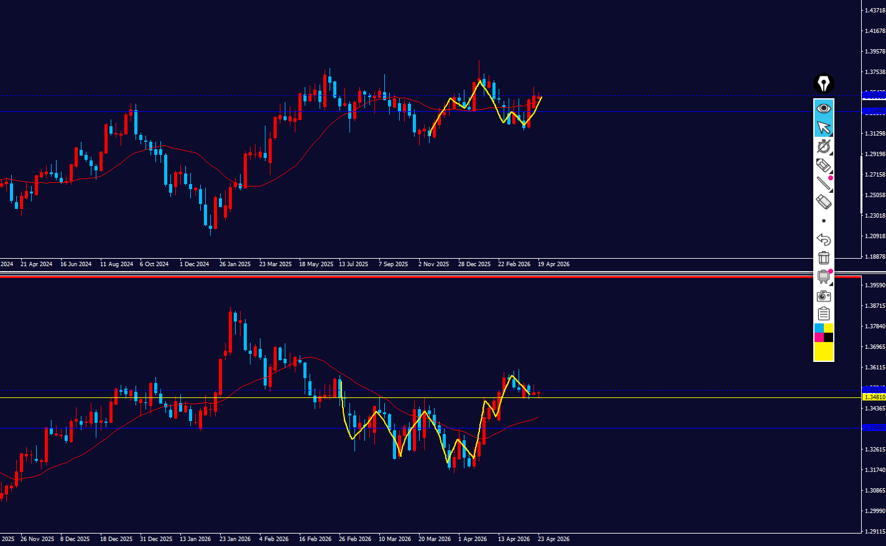Open the Epic Pen nib logo menu
This screenshot has width=886, height=546.
click(823, 83)
